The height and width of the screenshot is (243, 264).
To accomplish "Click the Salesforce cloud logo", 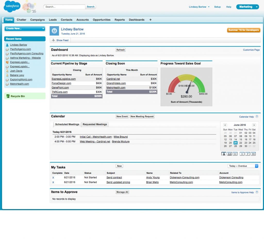I will [x=12, y=7].
